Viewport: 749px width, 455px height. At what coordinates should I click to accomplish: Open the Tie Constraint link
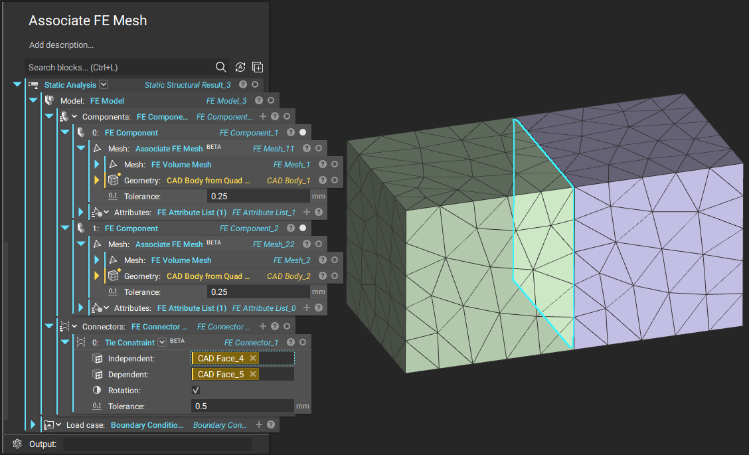(x=129, y=343)
